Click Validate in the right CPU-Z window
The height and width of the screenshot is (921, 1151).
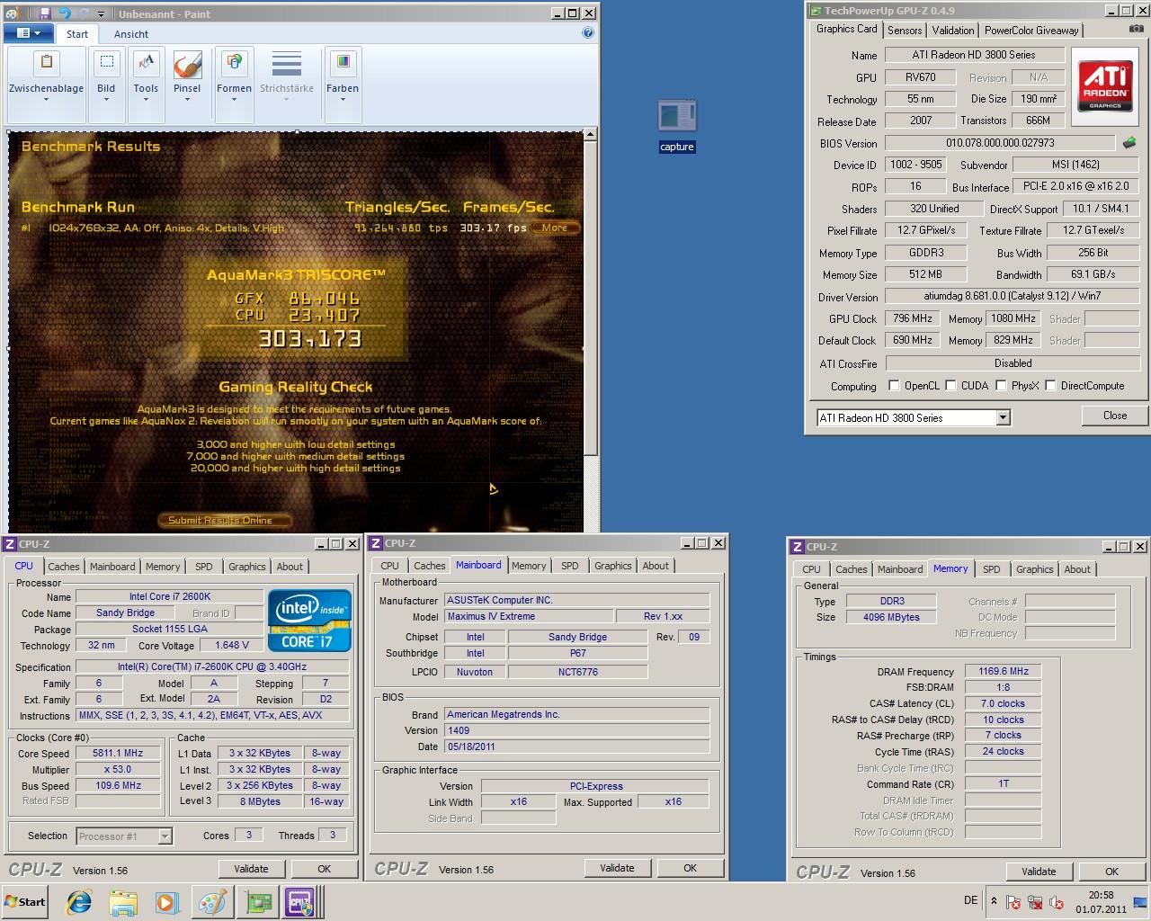tap(1039, 872)
